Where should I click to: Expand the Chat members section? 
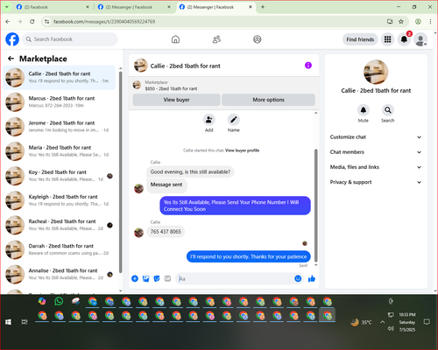376,152
